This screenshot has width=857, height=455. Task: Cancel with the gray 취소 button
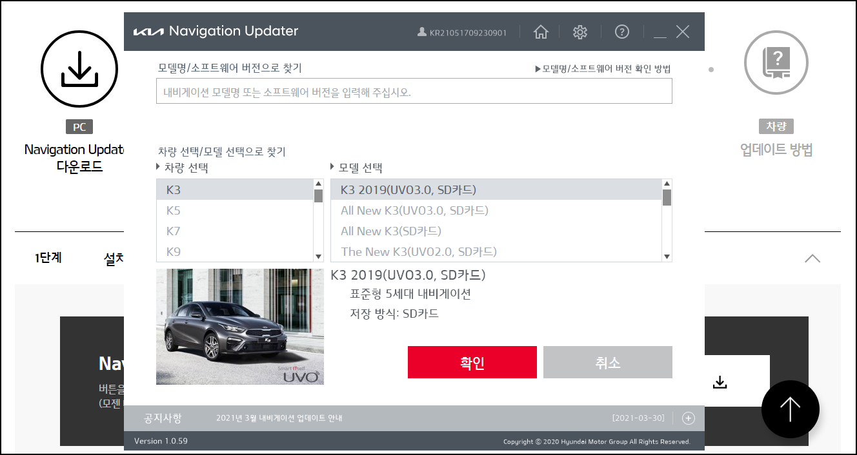click(608, 362)
